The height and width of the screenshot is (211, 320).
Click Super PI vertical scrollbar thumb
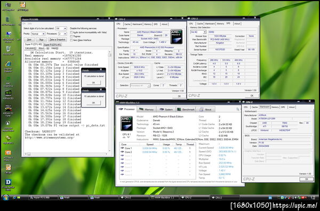point(109,55)
